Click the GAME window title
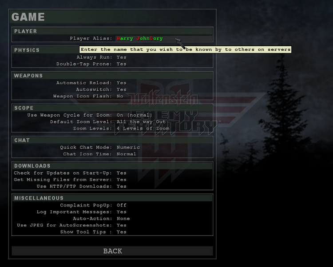Viewport: 333px width, 267px height. click(28, 17)
